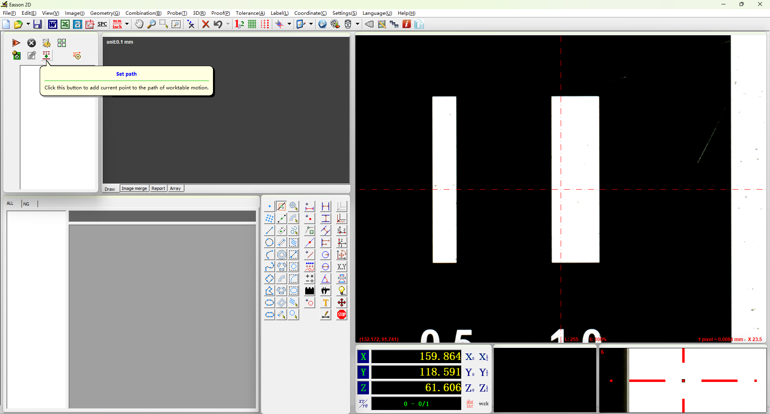
Task: Toggle the 1-2-3 numbering display
Action: pos(239,24)
